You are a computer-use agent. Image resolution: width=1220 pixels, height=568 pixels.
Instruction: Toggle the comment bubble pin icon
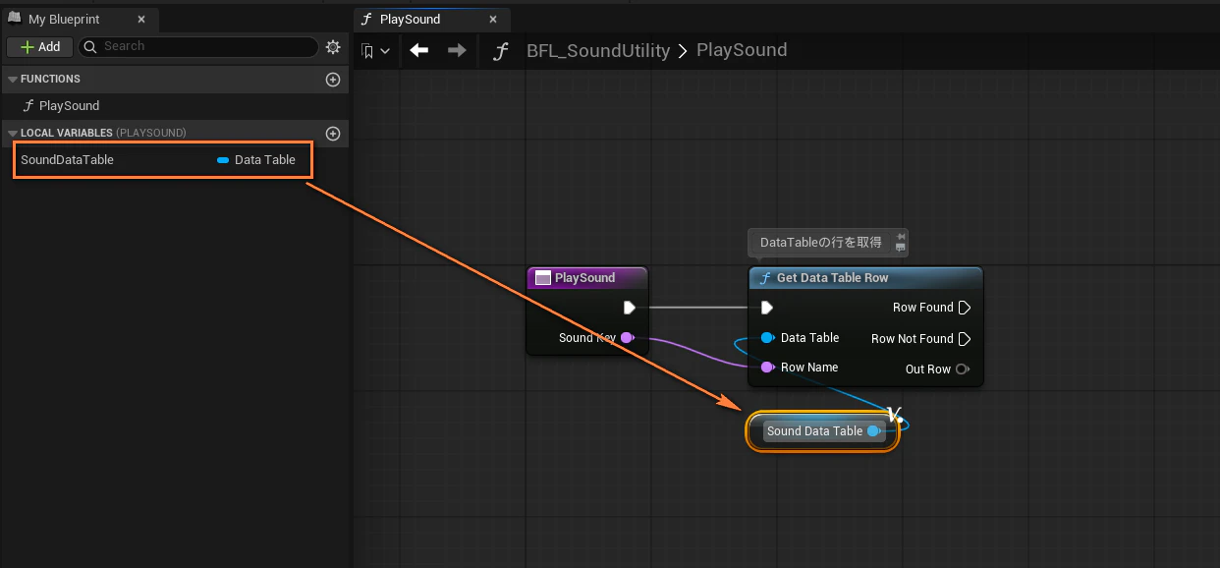900,236
